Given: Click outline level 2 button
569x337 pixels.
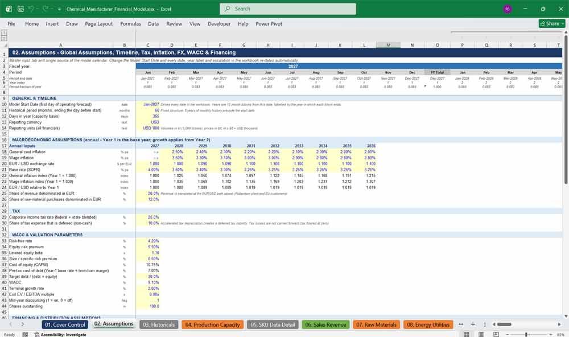Looking at the screenshot, I should pos(3,38).
